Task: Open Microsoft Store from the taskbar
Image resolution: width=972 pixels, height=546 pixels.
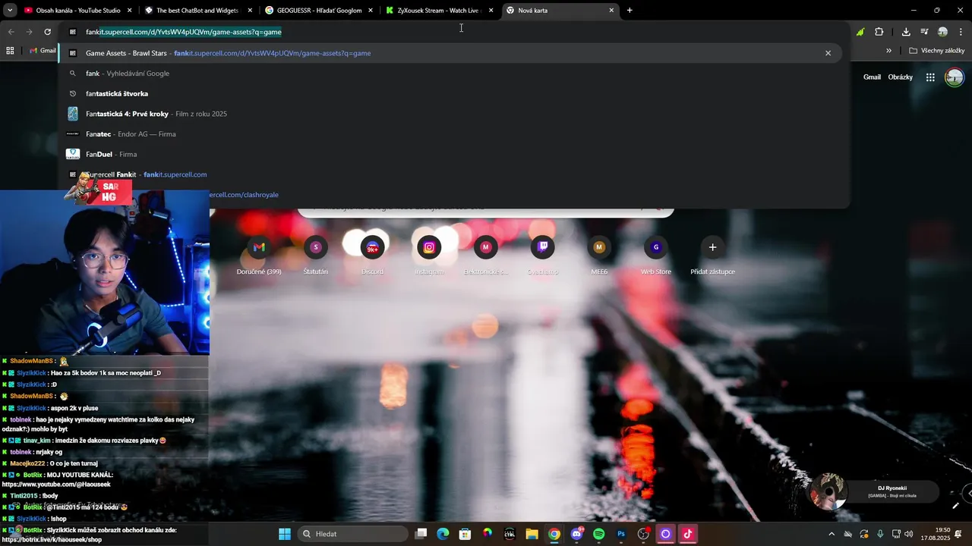Action: pos(465,534)
